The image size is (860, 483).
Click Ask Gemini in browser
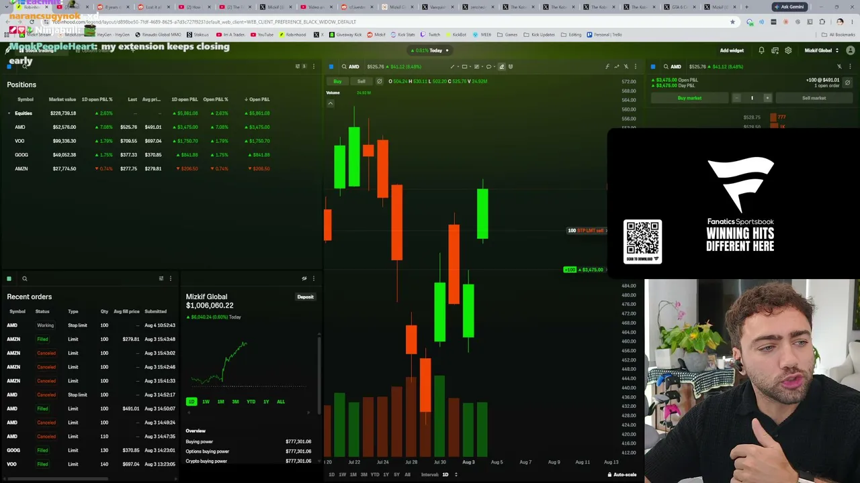click(x=789, y=7)
